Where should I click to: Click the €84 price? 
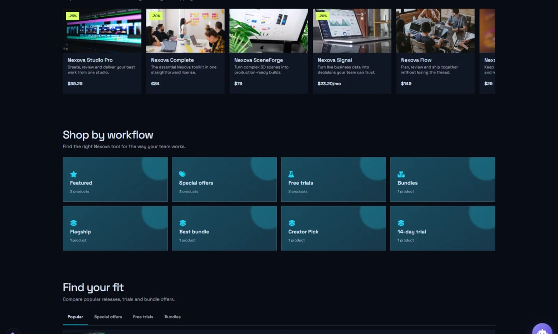coord(155,83)
